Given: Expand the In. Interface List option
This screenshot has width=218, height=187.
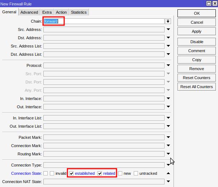Looking at the screenshot, I should [168, 118].
